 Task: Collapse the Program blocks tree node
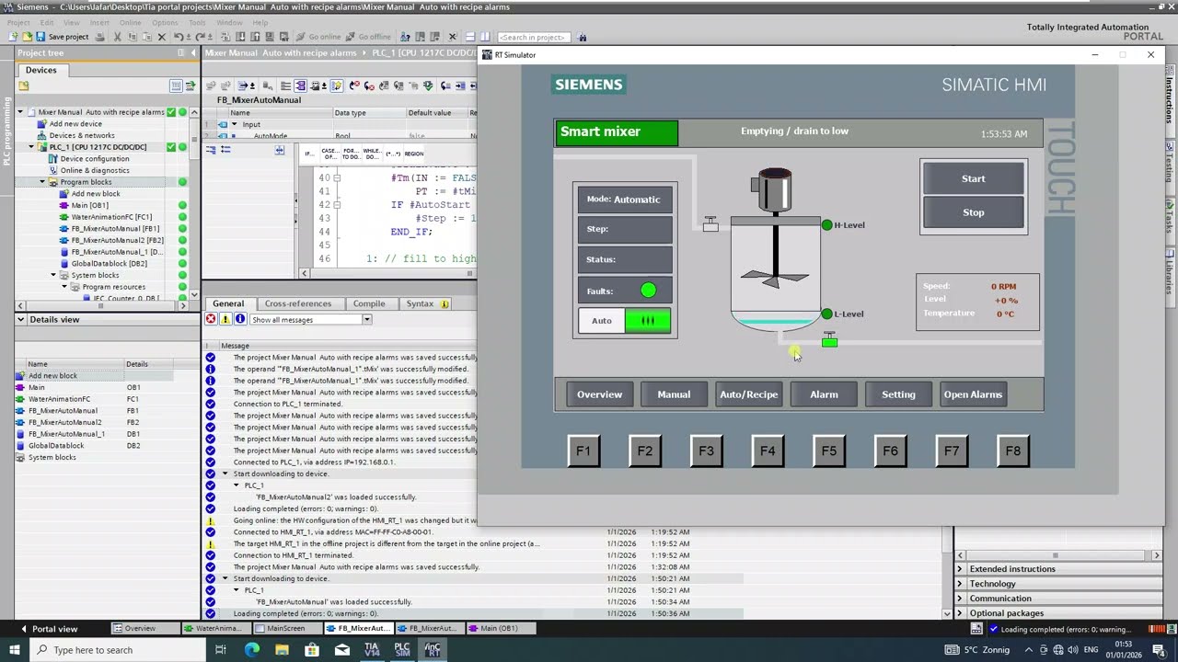(42, 182)
